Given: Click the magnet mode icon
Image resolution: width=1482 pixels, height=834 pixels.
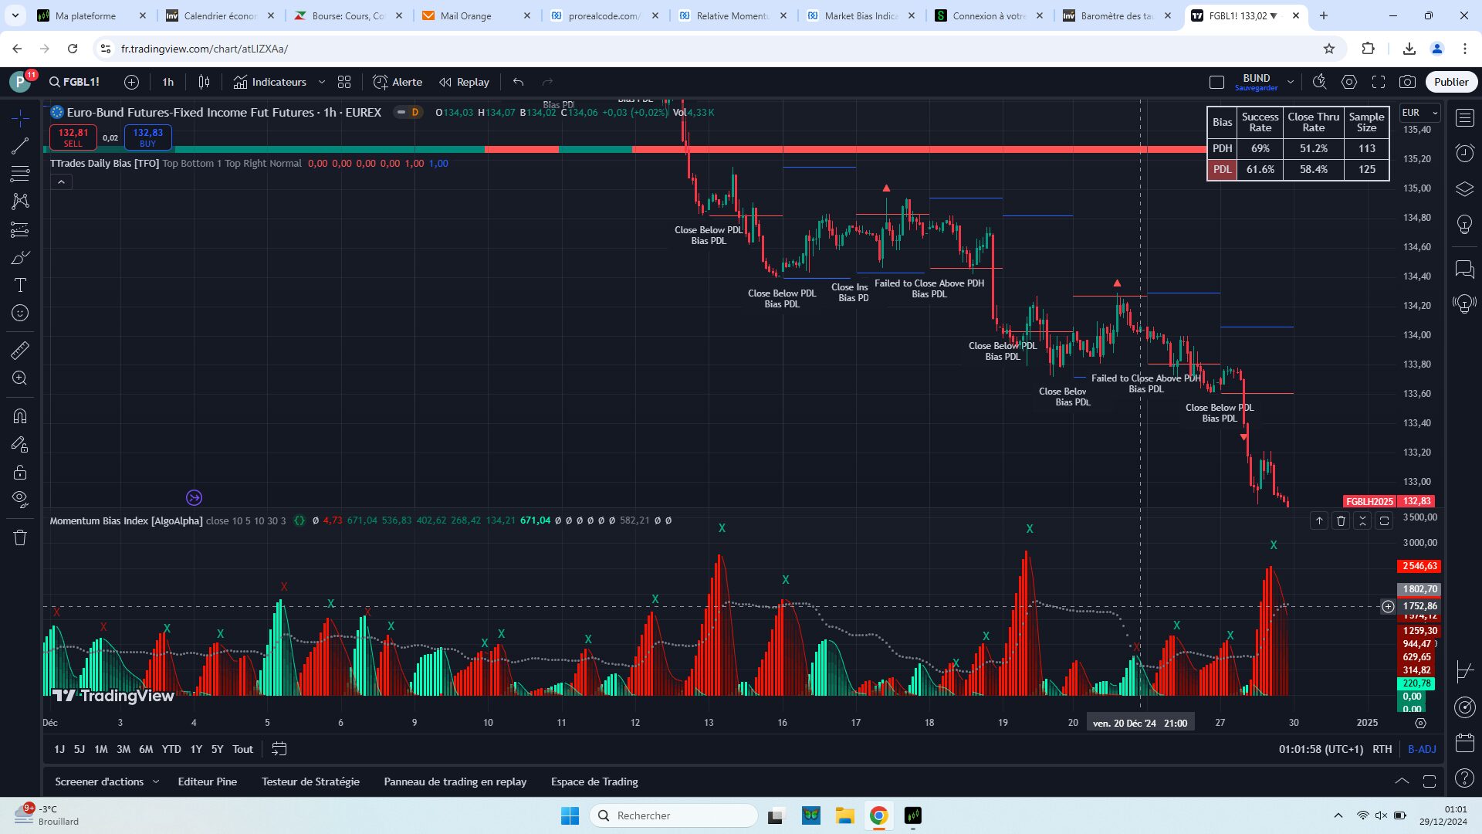Looking at the screenshot, I should tap(20, 416).
